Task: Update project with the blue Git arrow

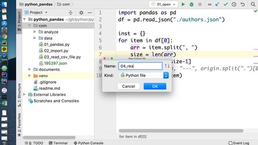Action: tap(217, 4)
